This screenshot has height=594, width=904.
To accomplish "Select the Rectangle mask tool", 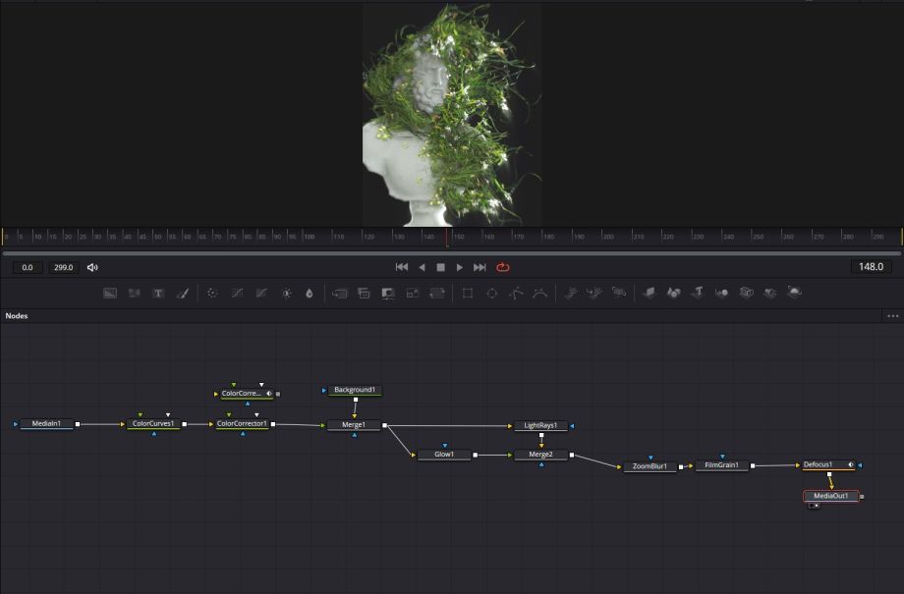I will point(468,293).
